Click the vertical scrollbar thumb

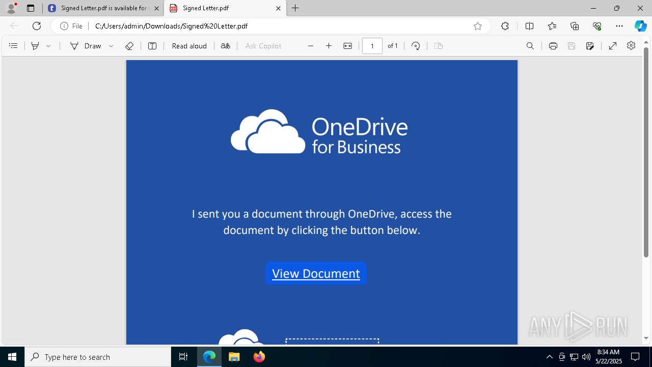(x=646, y=152)
